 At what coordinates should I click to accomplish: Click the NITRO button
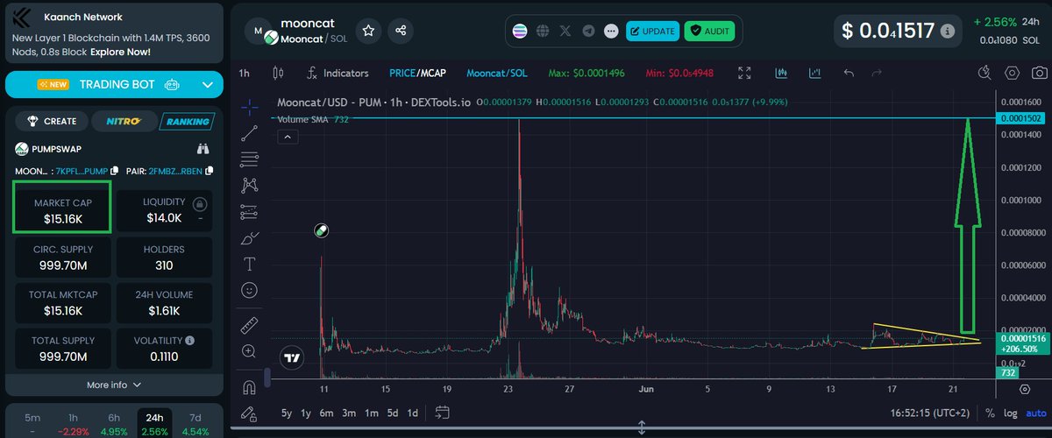click(x=124, y=121)
